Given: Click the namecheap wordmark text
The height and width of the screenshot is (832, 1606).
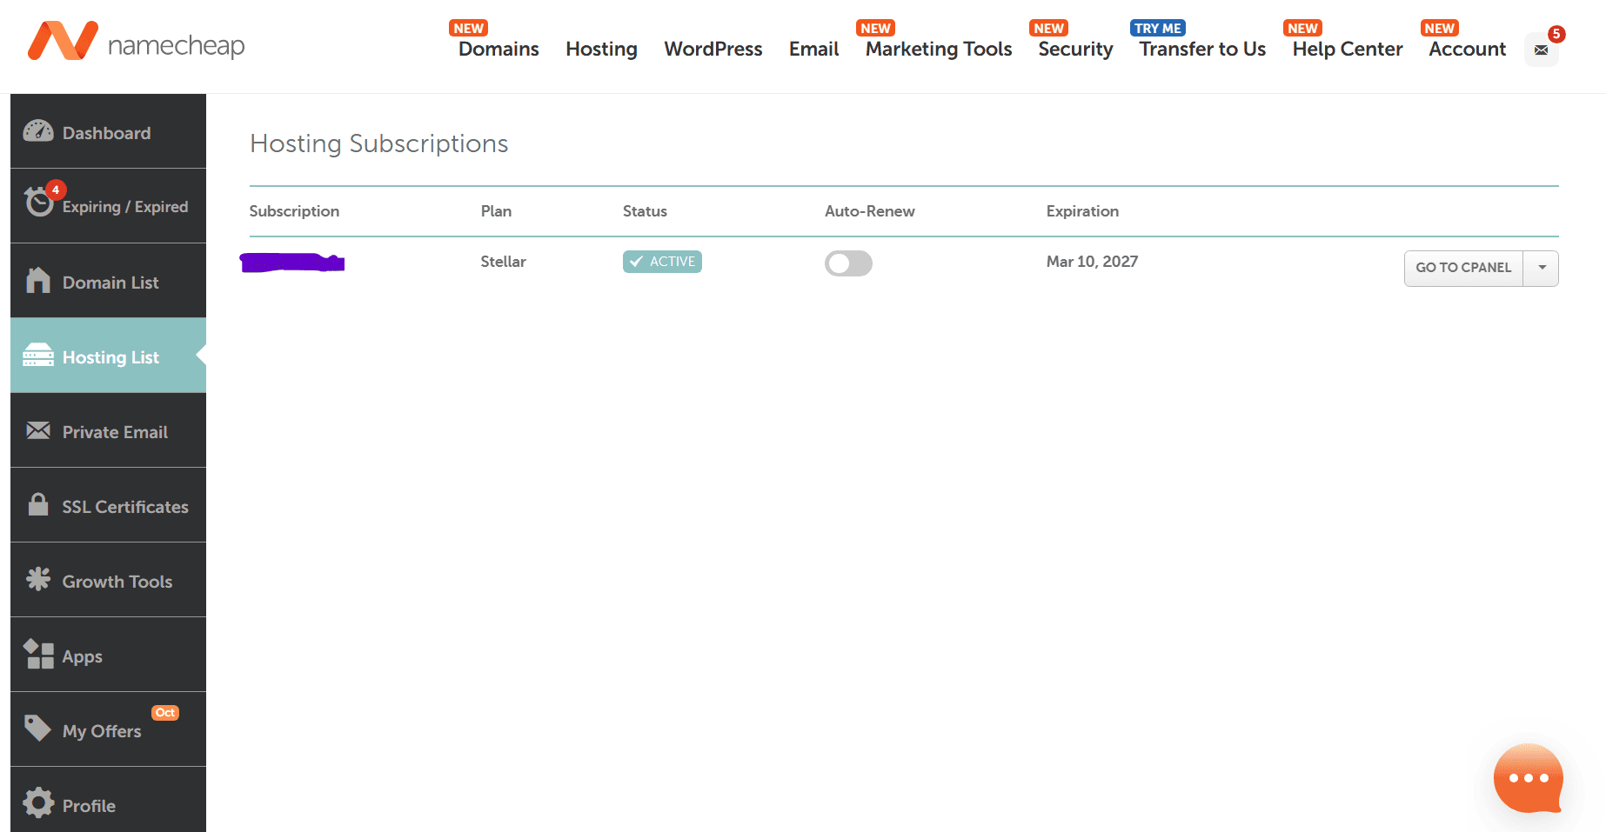Looking at the screenshot, I should (x=176, y=45).
